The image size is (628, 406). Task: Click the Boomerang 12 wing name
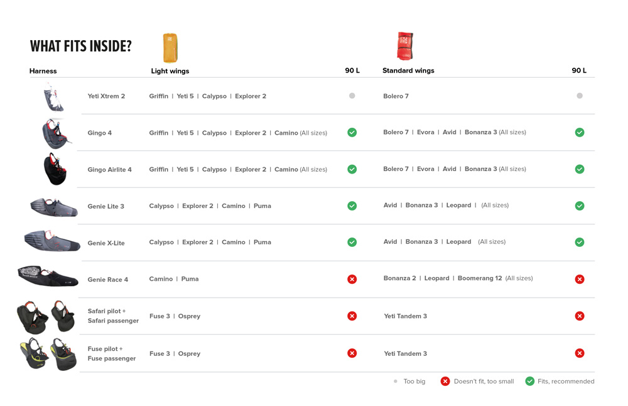click(x=479, y=278)
